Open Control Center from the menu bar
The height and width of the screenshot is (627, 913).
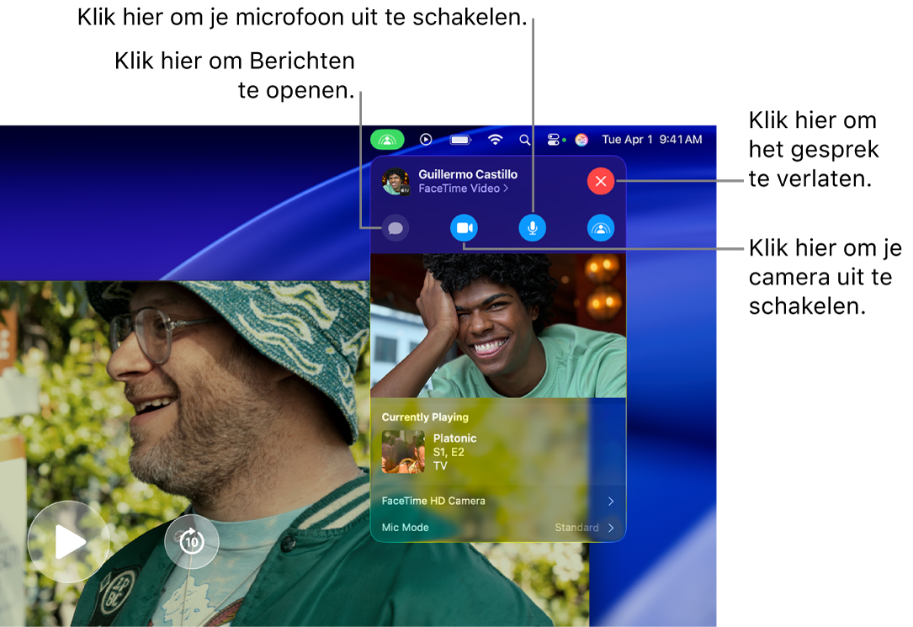pyautogui.click(x=553, y=139)
